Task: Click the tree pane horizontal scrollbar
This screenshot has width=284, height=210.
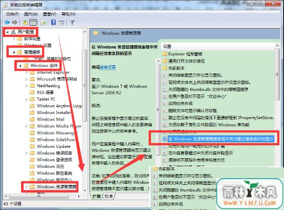Action: click(43, 196)
